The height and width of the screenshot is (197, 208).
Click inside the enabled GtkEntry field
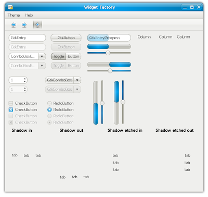[x=27, y=38]
